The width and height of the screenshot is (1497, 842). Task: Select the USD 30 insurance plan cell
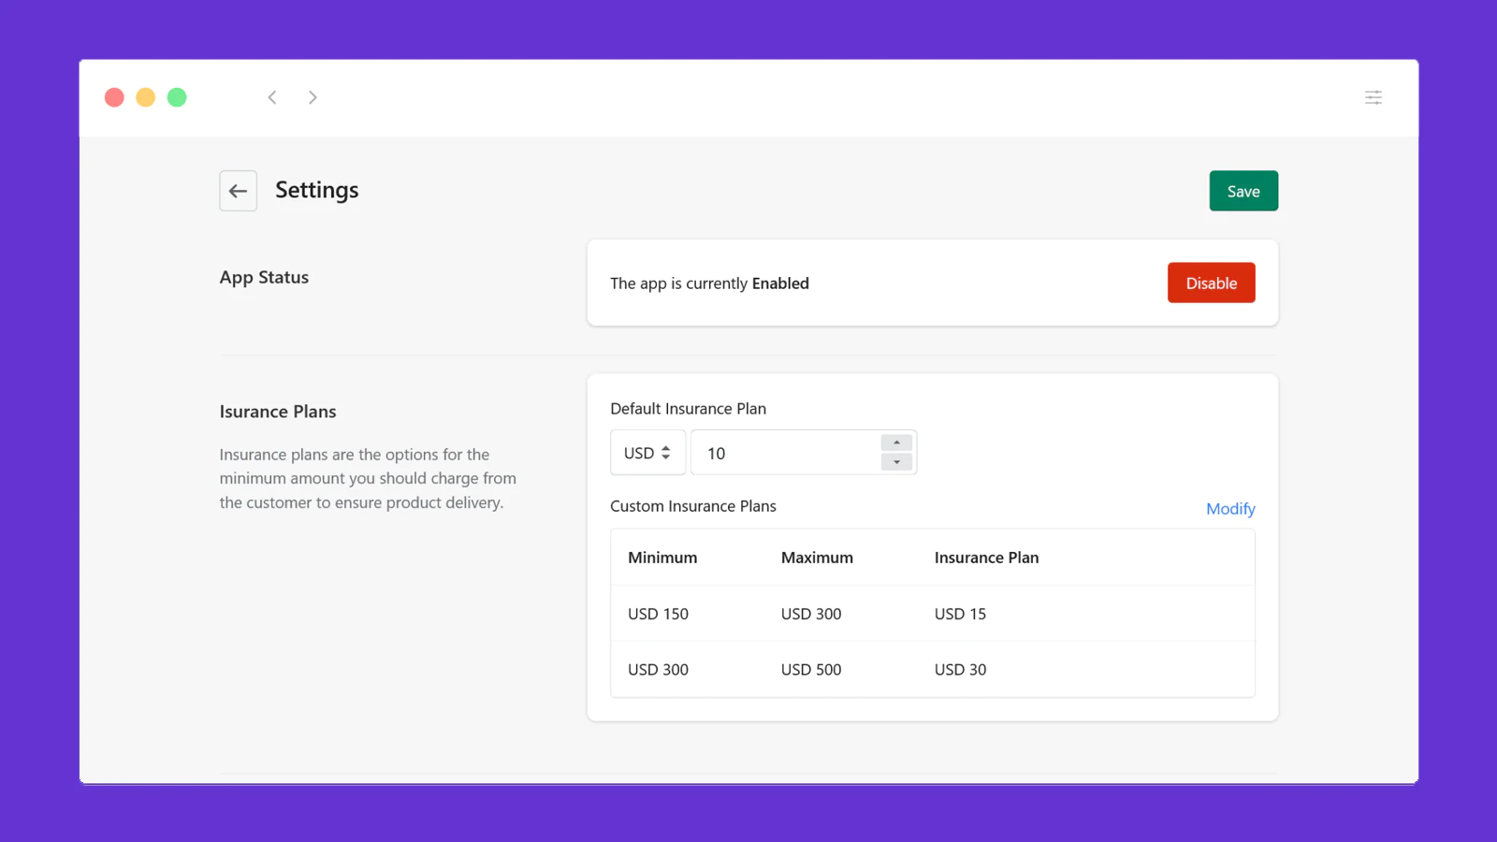[x=960, y=670]
